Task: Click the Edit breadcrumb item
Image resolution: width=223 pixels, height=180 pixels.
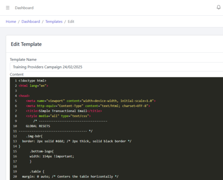Action: [71, 22]
